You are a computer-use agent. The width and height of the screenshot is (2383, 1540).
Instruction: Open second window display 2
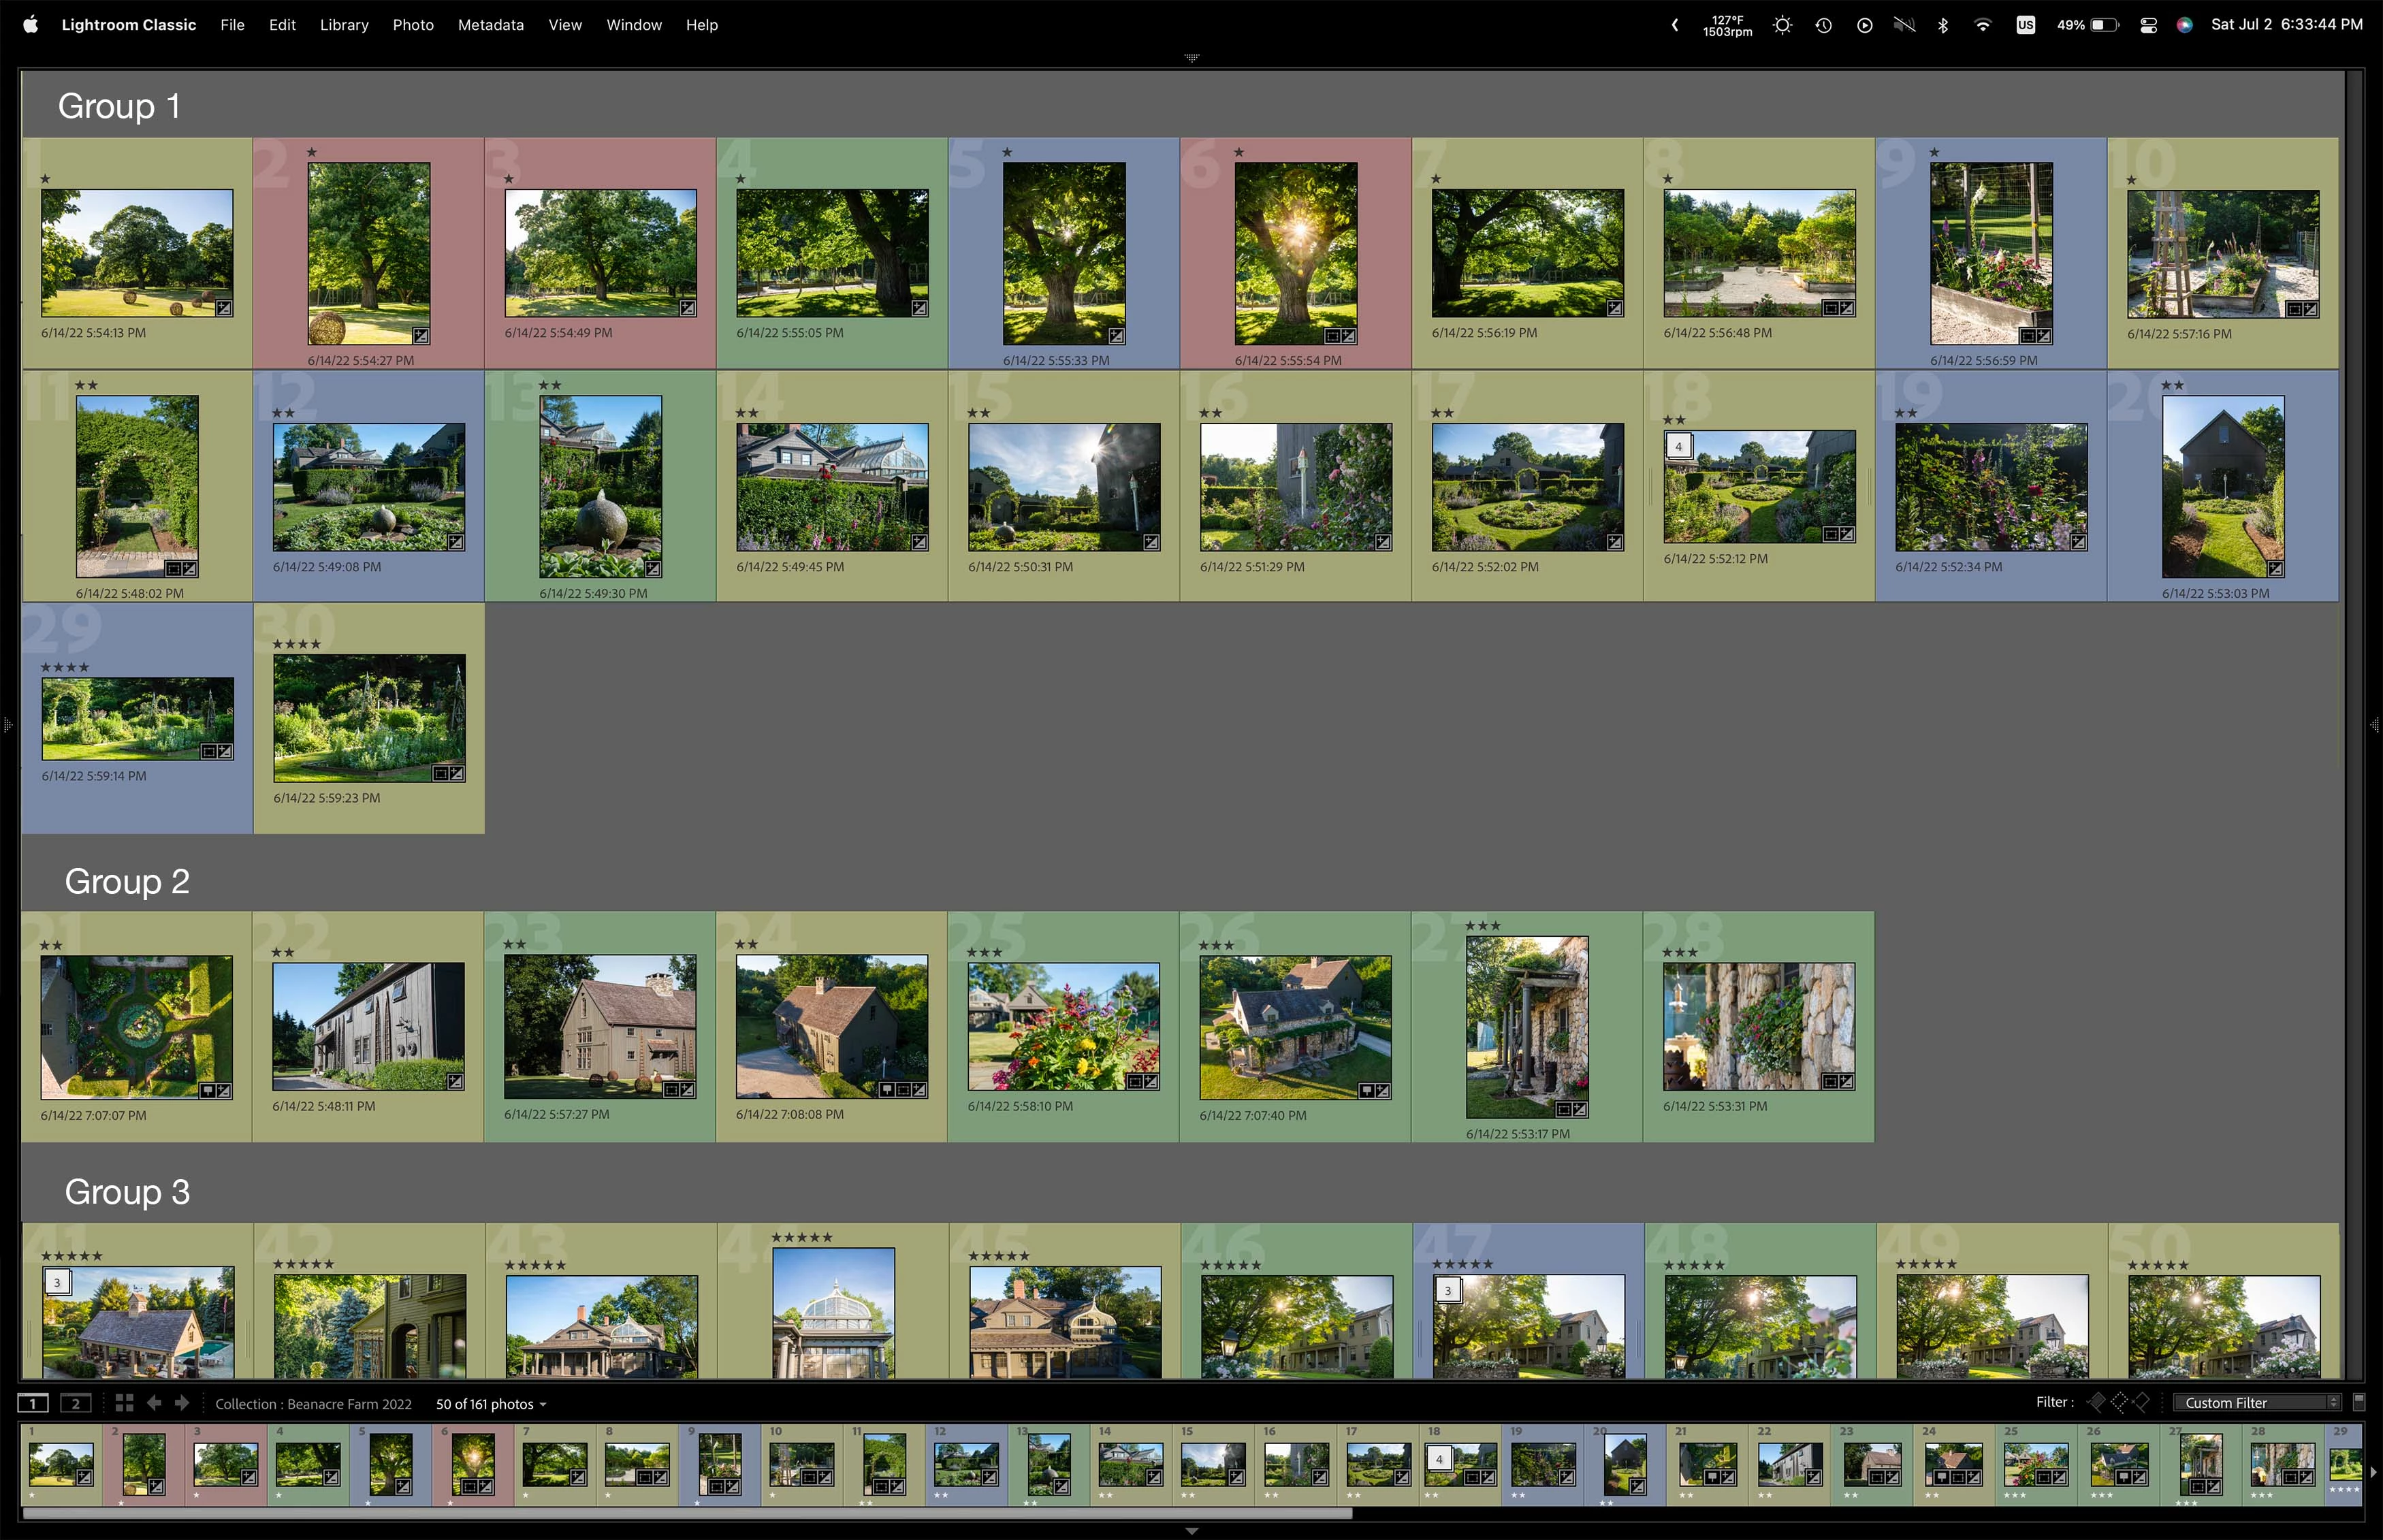click(75, 1403)
